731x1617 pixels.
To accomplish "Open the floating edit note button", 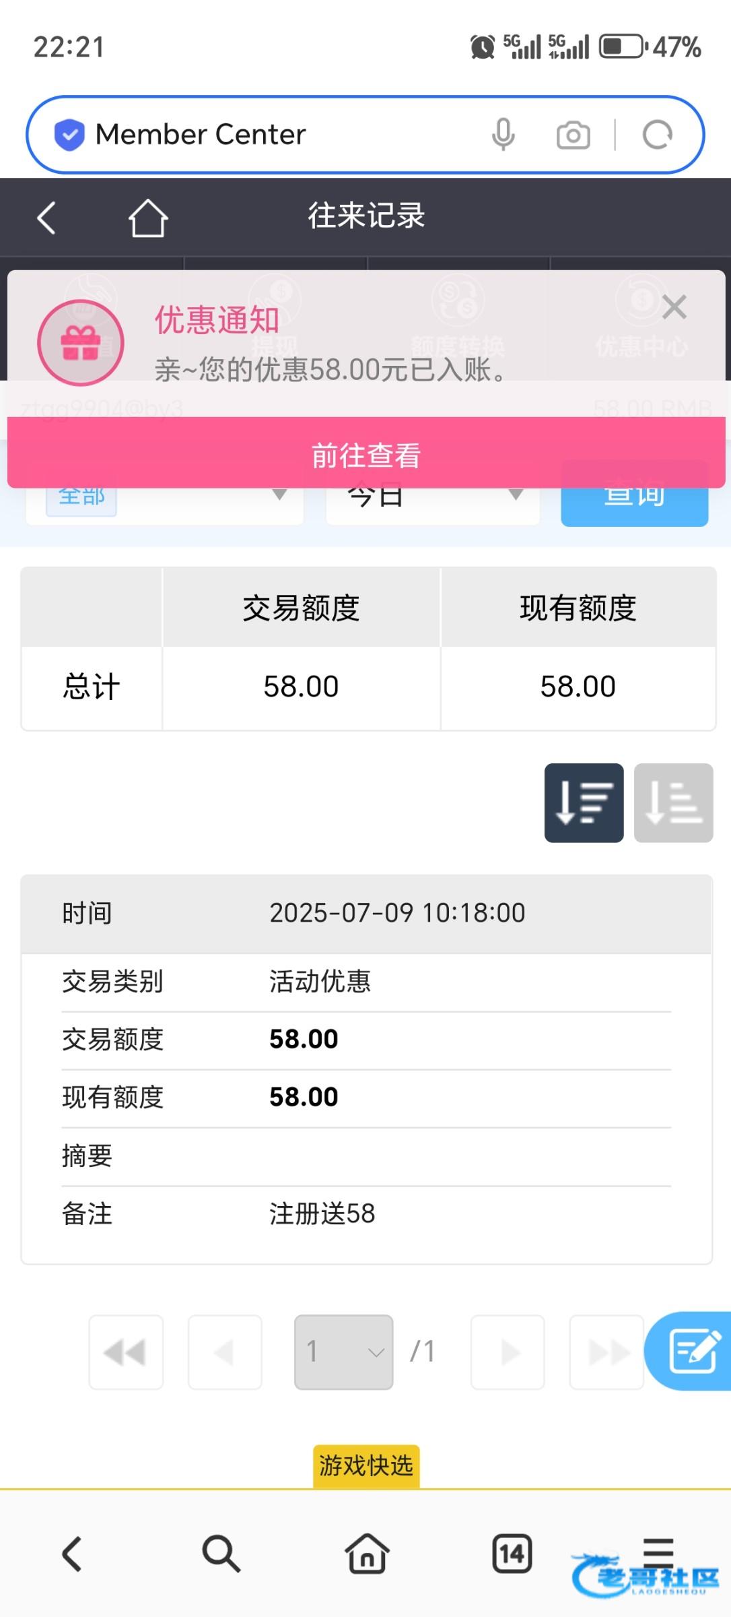I will click(691, 1350).
